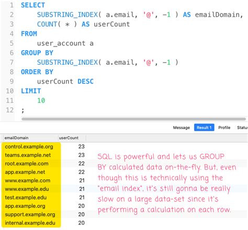Click userCount value for test.example.edu

point(82,198)
